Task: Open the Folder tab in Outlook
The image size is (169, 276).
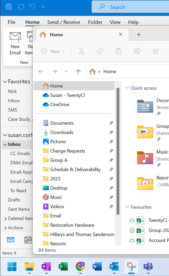Action: pos(95,22)
